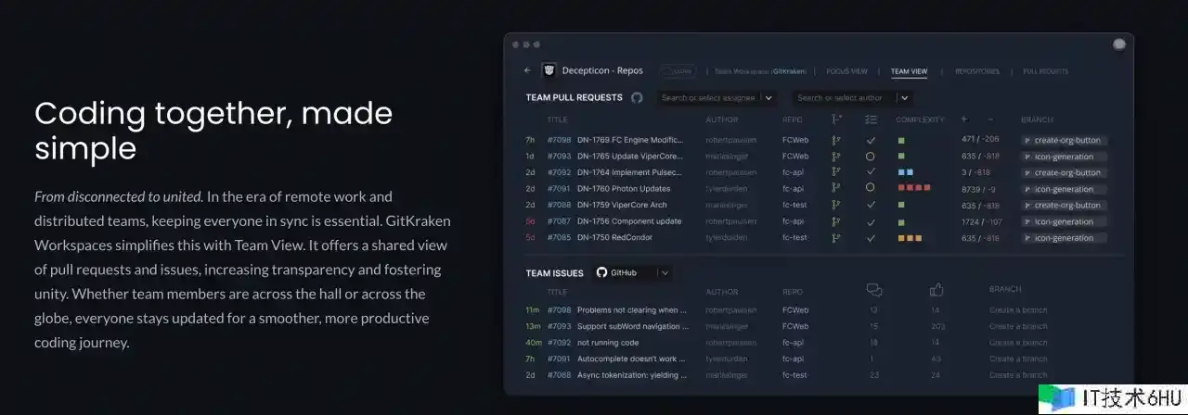The image size is (1188, 415).
Task: Click the checkmark status for #7098
Action: click(x=871, y=141)
